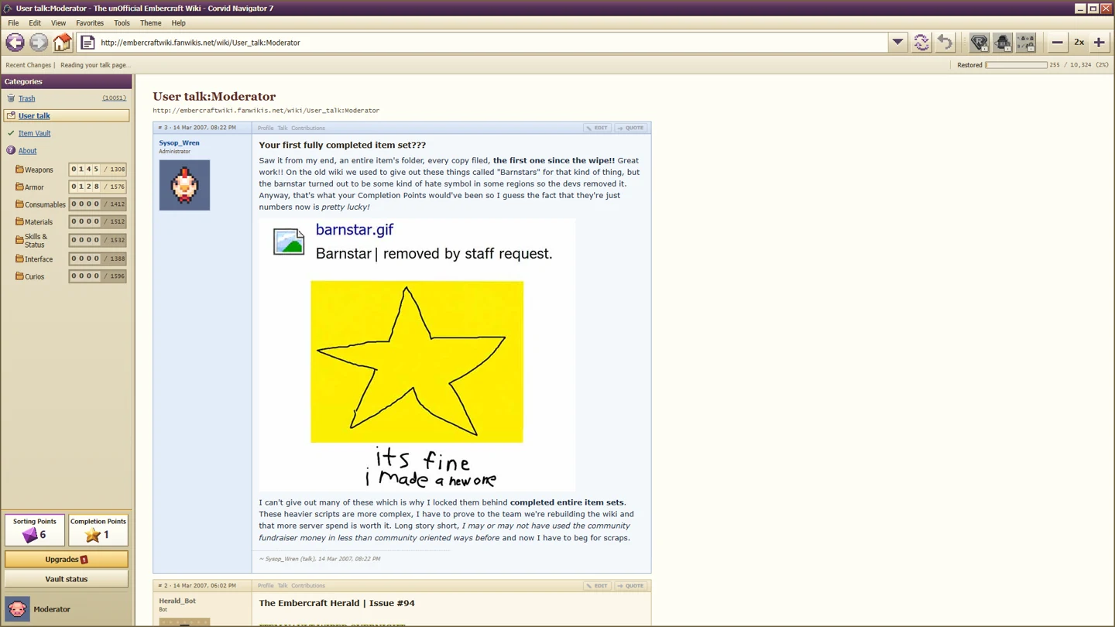
Task: Click the Curios folder icon
Action: tap(19, 276)
